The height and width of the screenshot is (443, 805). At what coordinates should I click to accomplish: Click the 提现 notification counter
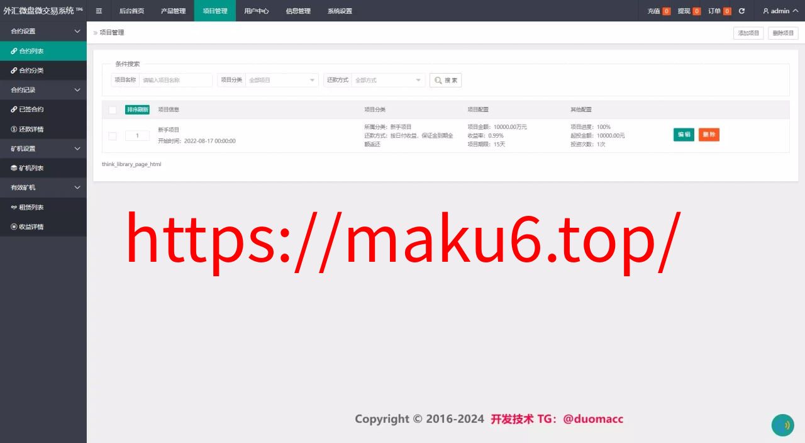[697, 11]
